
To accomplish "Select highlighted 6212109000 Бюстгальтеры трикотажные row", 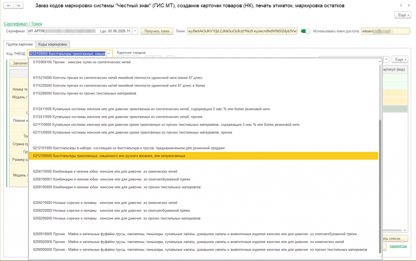I will point(203,156).
